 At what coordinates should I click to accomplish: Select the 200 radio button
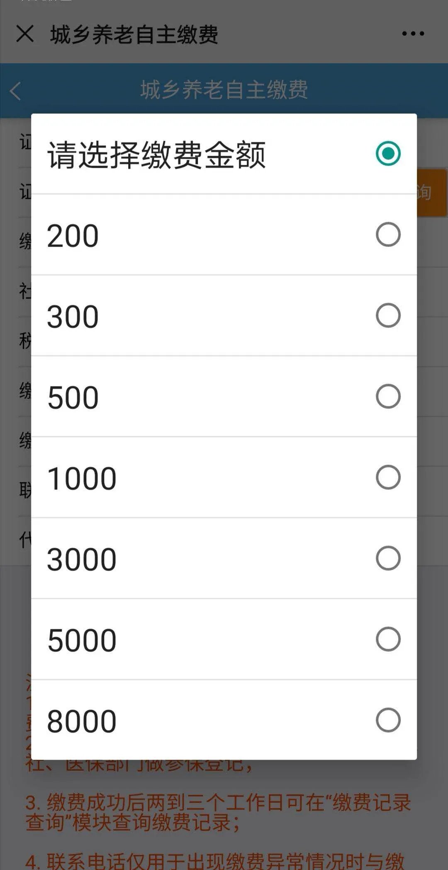click(x=388, y=235)
